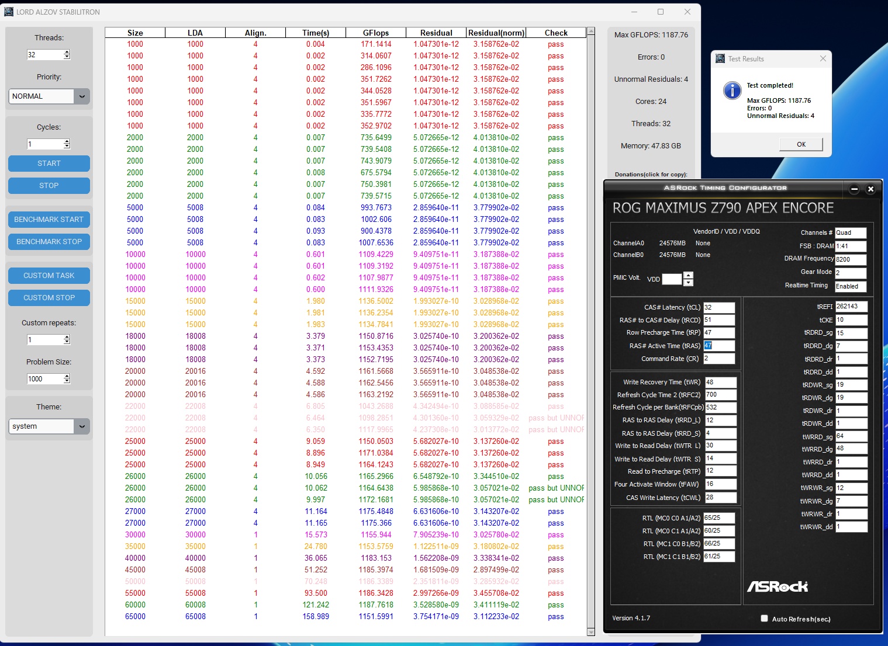Viewport: 888px width, 646px height.
Task: Run the CUSTOM TASK button
Action: click(49, 276)
